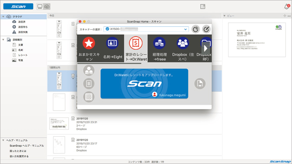292x164 pixels.
Task: Select 写真 photo type in sidebar
Action: pos(21,60)
